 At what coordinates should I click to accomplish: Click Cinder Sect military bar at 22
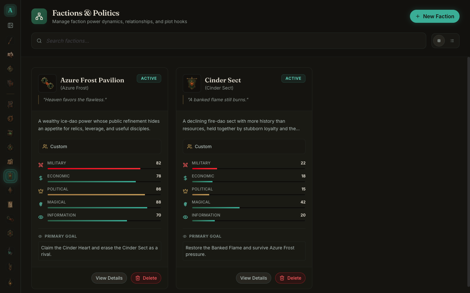pos(249,169)
